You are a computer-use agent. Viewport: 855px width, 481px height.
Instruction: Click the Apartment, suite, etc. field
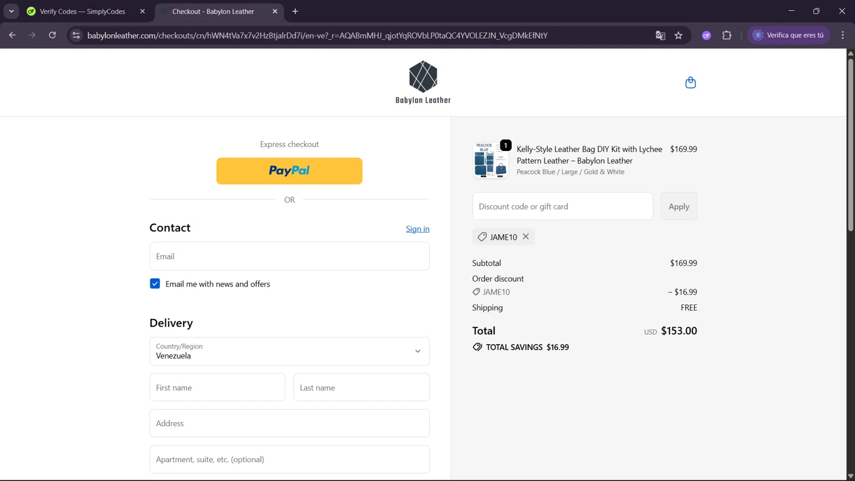pos(290,459)
